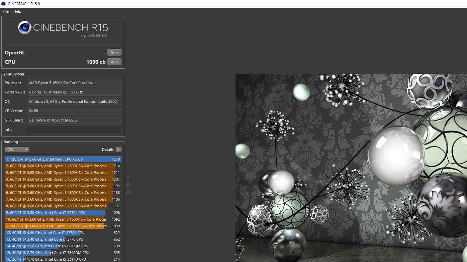Select the Ryzen 5 1600X row scoring 1211
This screenshot has width=467, height=262.
63,173
